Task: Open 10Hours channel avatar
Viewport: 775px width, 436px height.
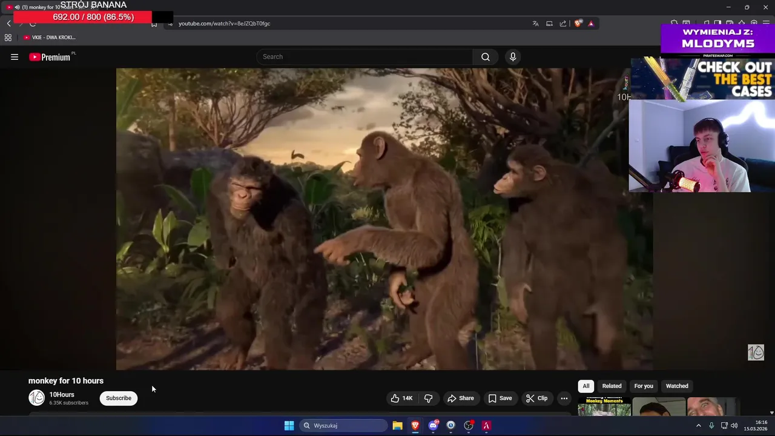Action: pos(37,398)
